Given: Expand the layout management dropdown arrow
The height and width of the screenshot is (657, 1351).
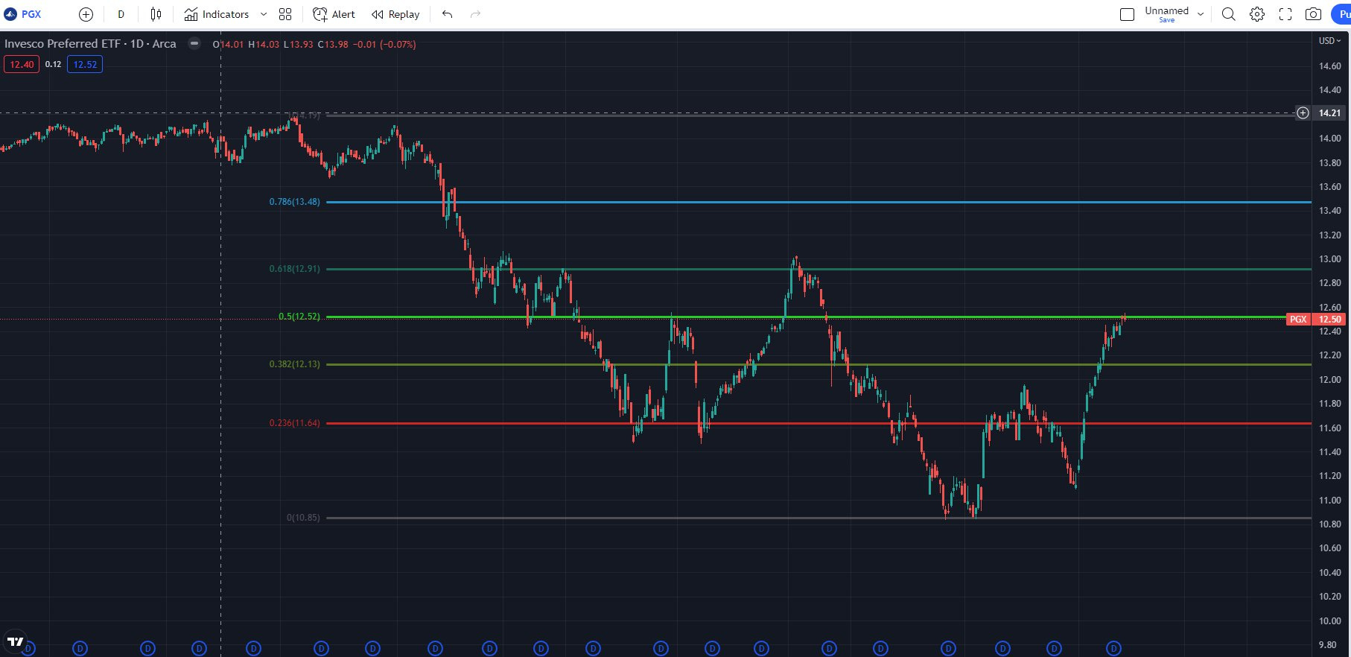Looking at the screenshot, I should 1201,14.
